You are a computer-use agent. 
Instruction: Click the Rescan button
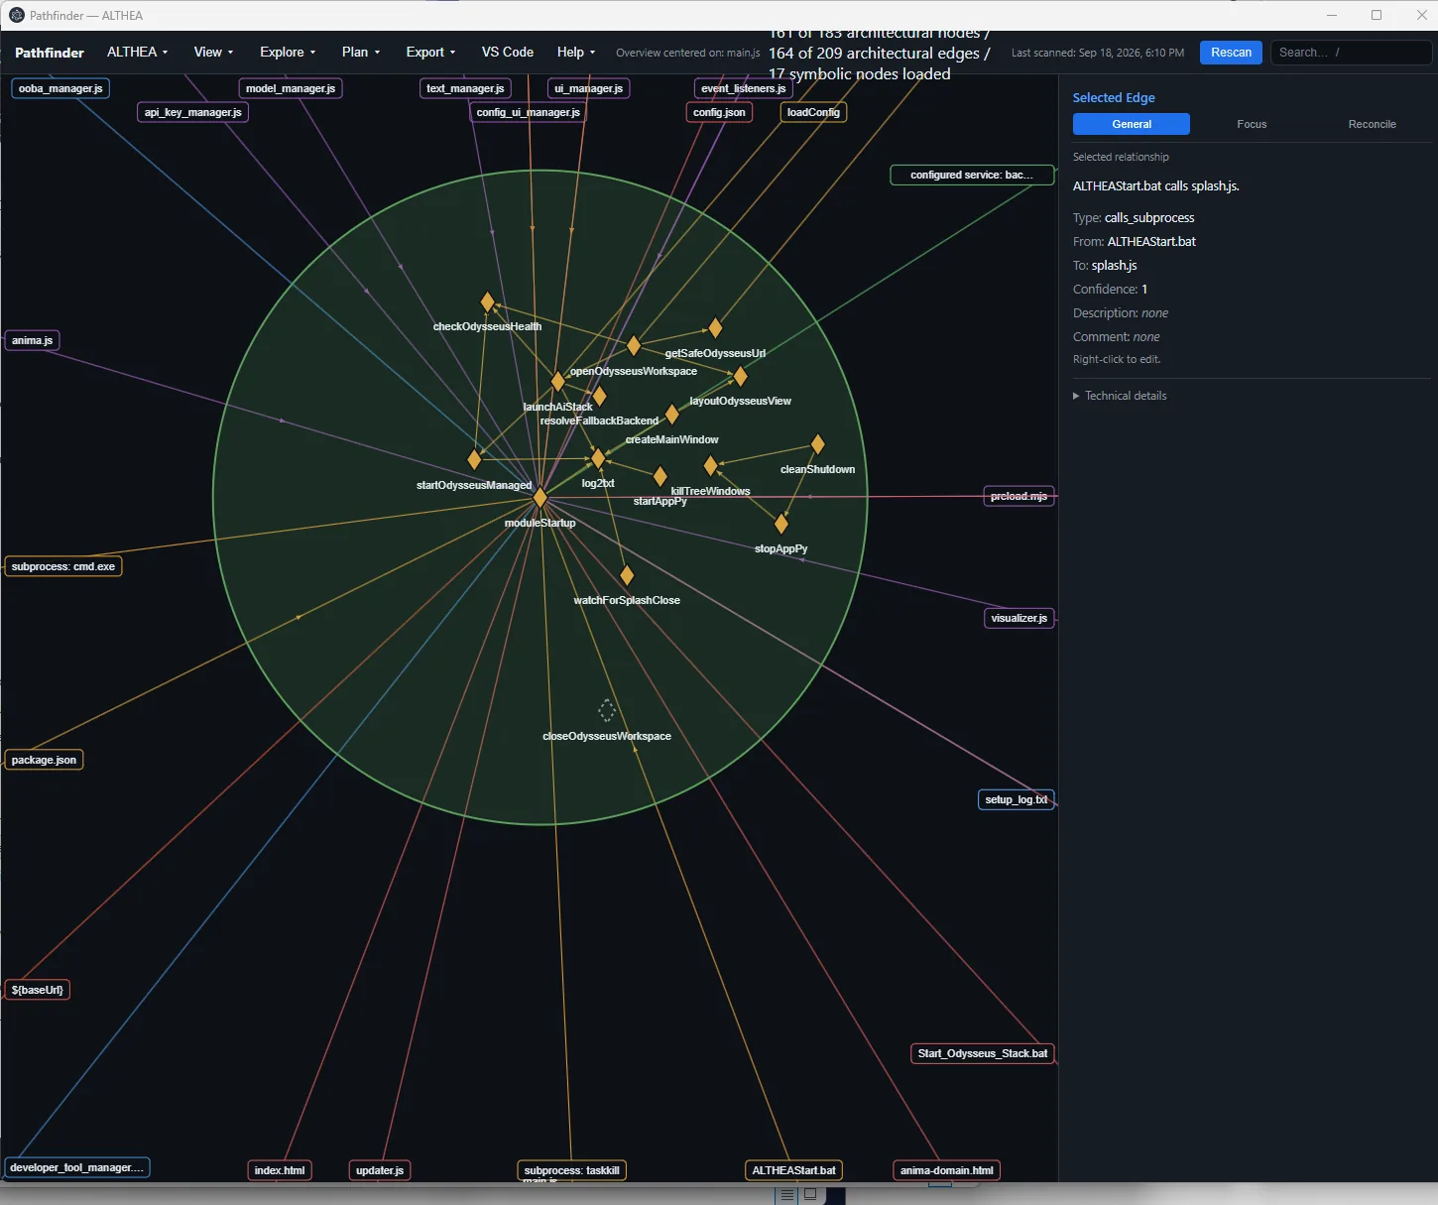(1231, 53)
